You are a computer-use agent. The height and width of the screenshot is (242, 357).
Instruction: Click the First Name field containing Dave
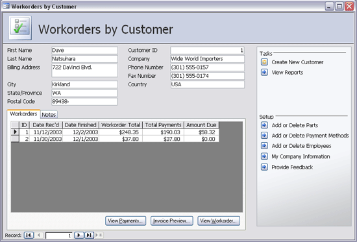click(x=84, y=51)
